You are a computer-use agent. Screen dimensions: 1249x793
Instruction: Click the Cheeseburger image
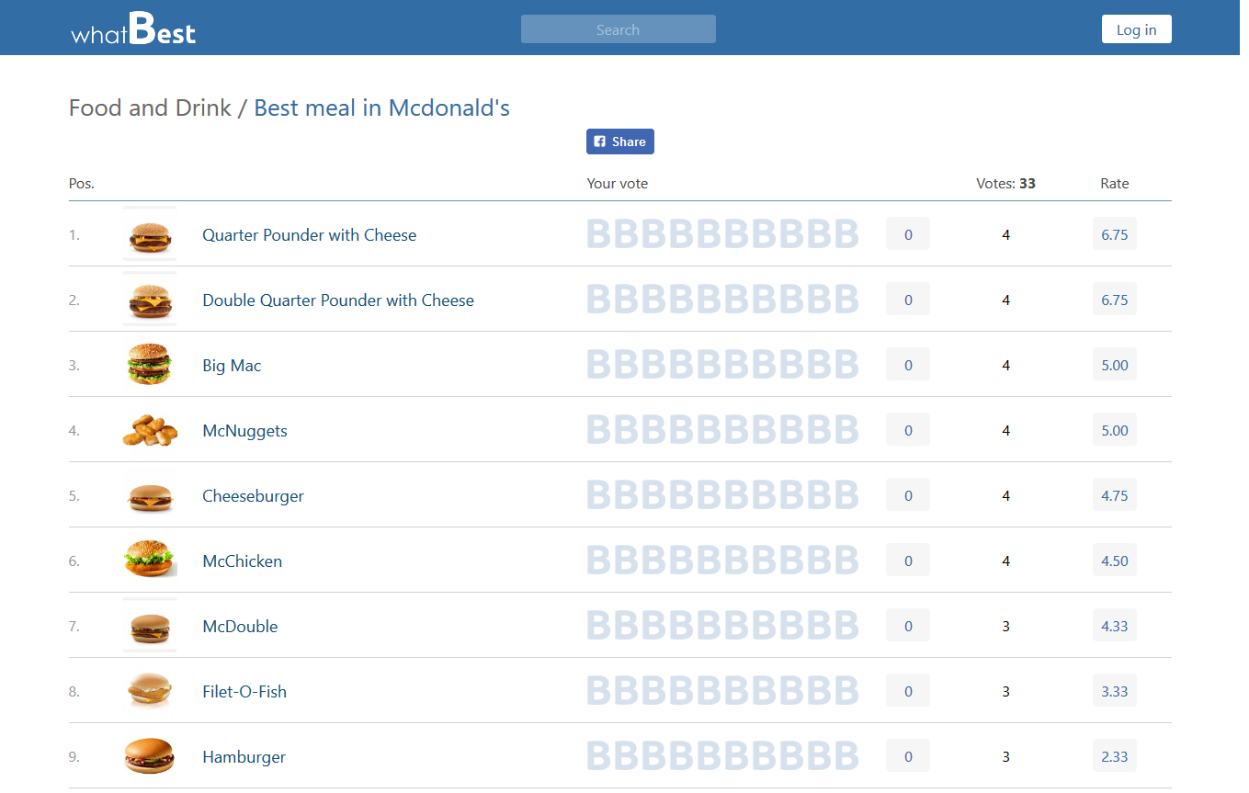(x=150, y=496)
